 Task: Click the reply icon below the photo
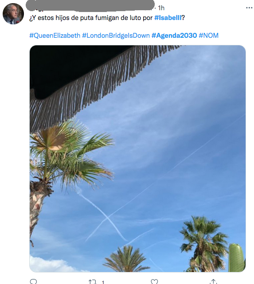(x=33, y=281)
